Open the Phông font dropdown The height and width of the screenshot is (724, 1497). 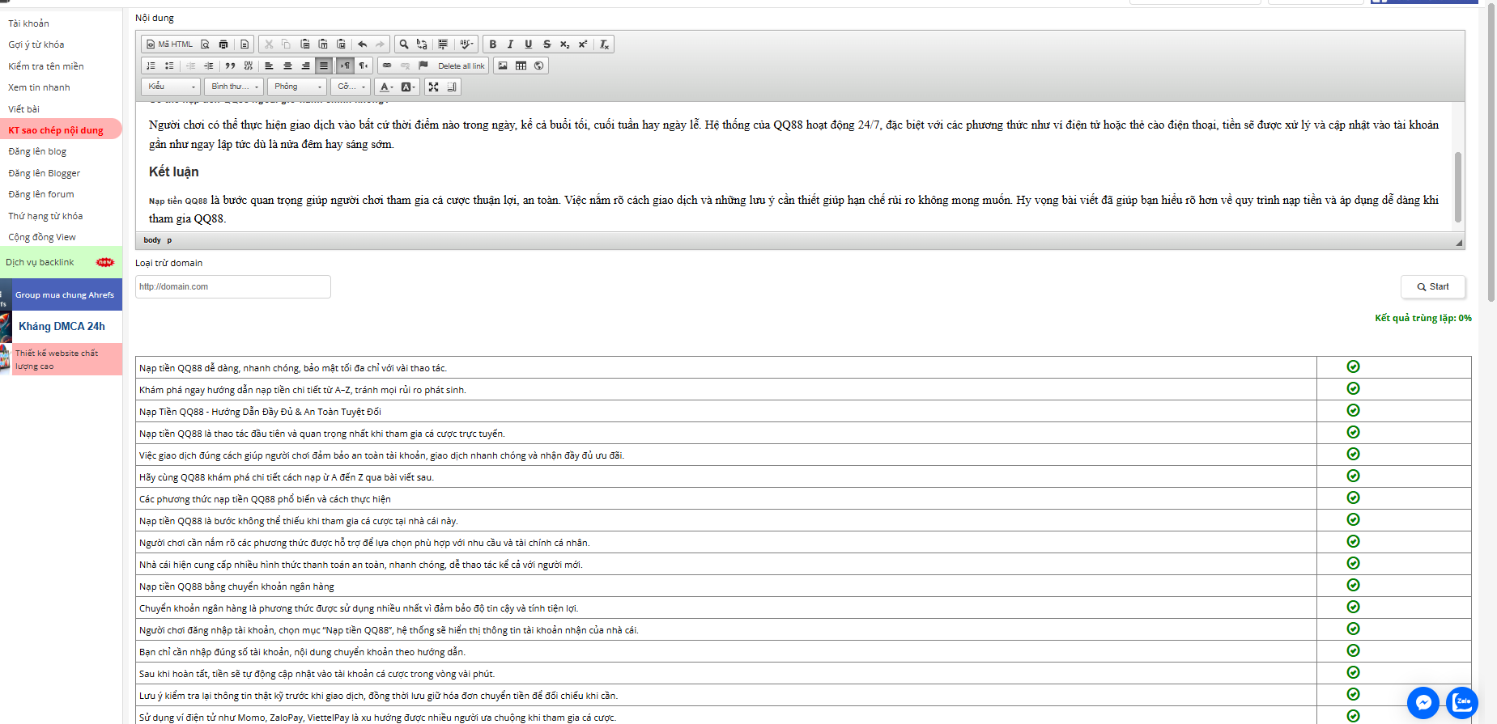[x=297, y=87]
